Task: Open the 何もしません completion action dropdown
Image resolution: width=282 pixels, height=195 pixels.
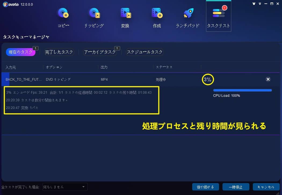Action: coord(65,187)
